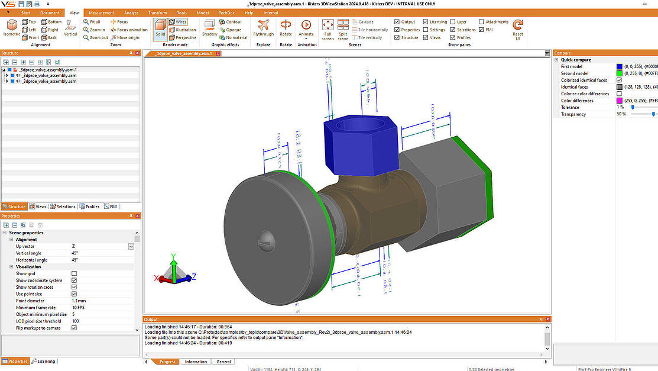This screenshot has width=658, height=371.
Task: Choose Solid render mode
Action: pos(160,28)
